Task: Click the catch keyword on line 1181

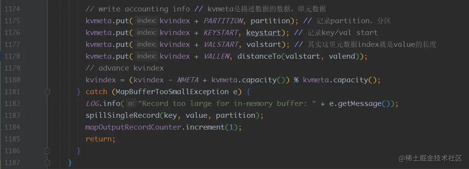Action: pyautogui.click(x=96, y=92)
